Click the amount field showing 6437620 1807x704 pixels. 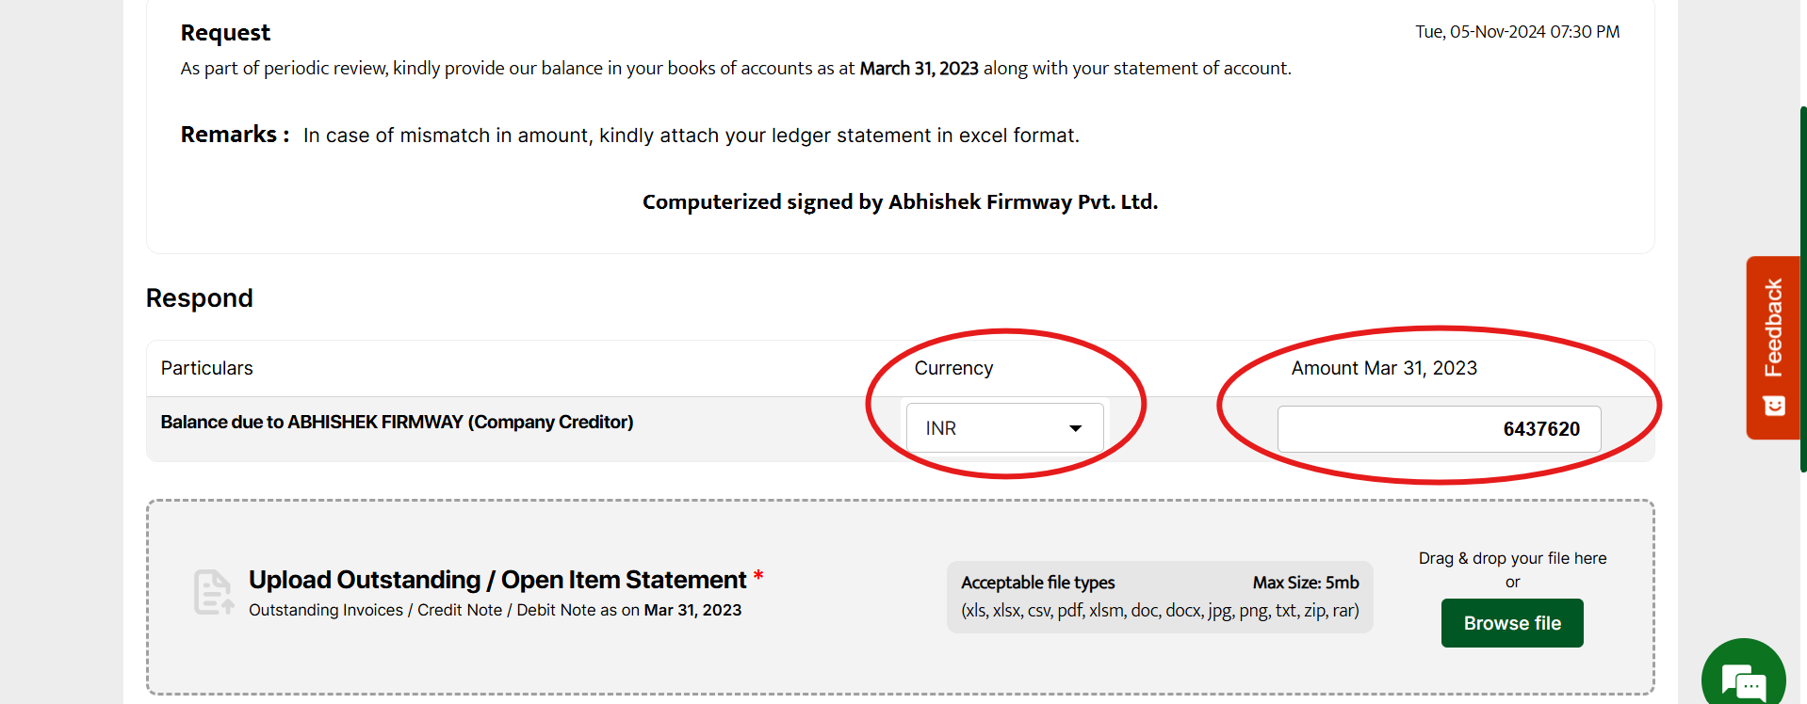[1439, 429]
